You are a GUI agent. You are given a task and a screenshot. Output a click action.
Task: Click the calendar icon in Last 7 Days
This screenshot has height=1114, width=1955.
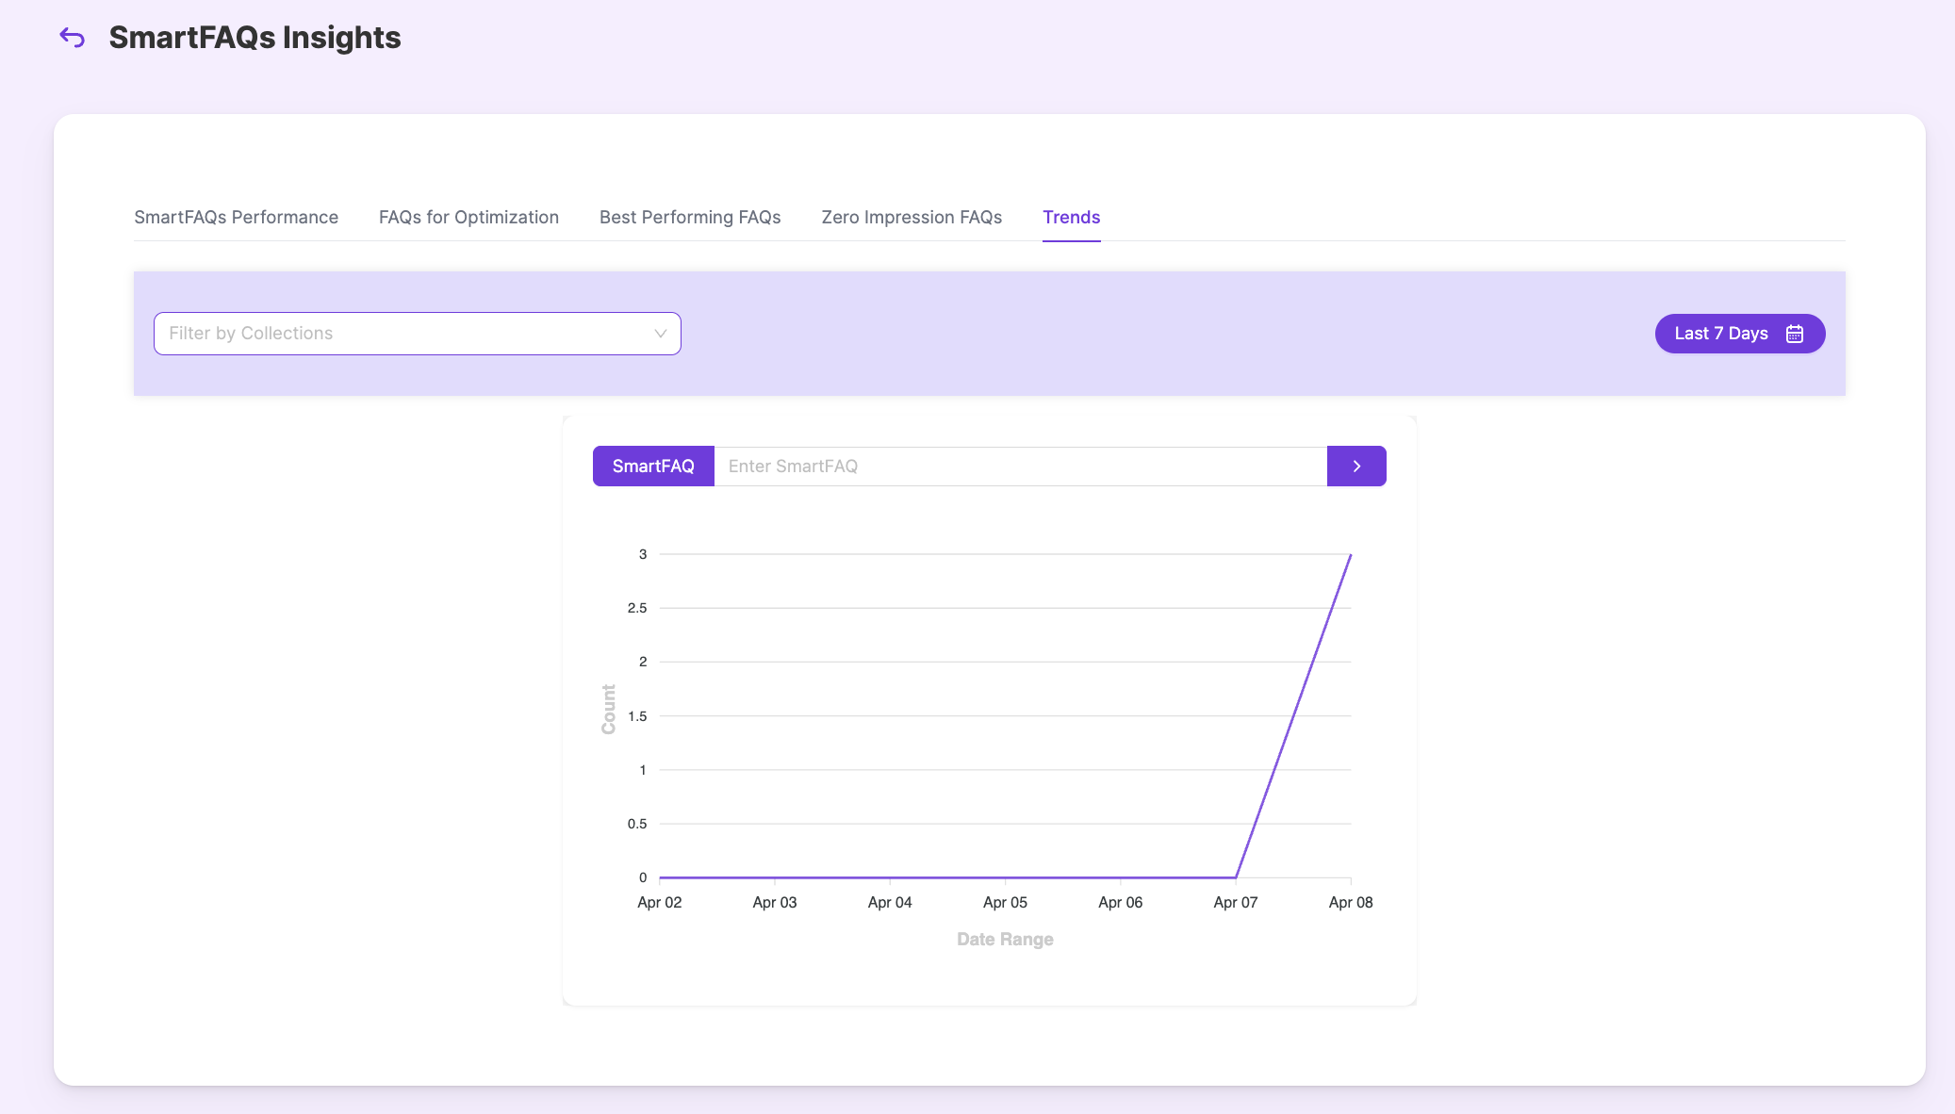[1795, 334]
